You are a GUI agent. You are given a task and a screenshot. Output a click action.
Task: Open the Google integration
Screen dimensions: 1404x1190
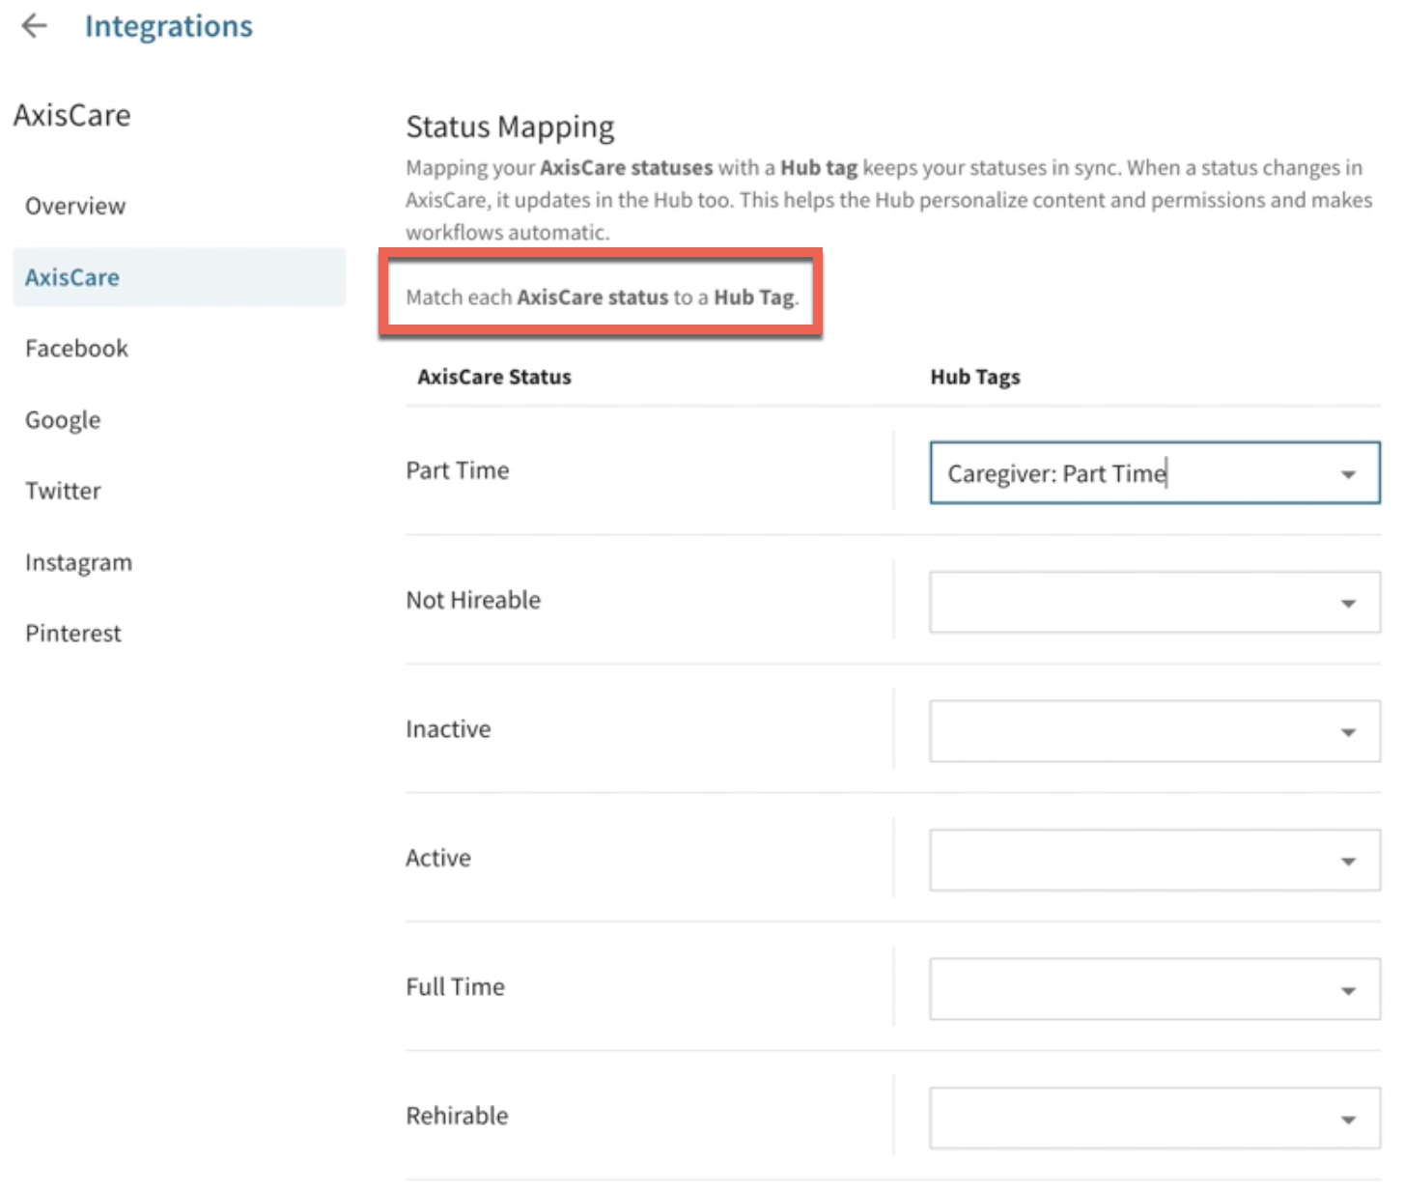pos(63,420)
